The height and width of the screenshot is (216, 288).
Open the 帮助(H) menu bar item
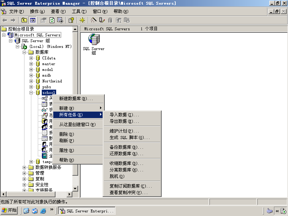pyautogui.click(x=121, y=12)
